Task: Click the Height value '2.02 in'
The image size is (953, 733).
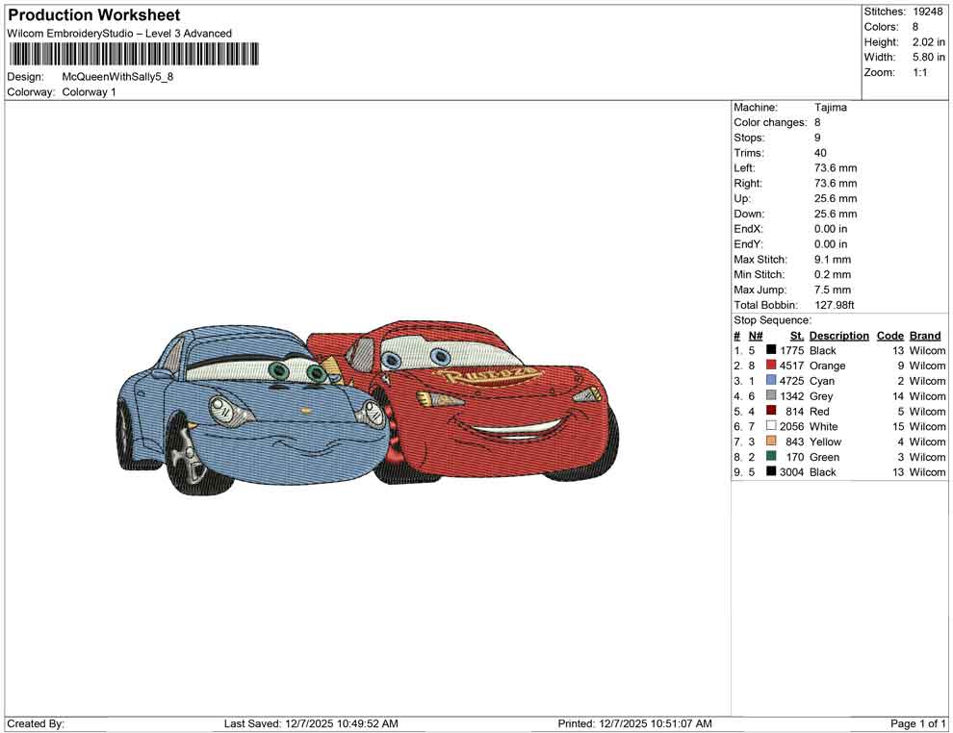Action: pos(928,42)
